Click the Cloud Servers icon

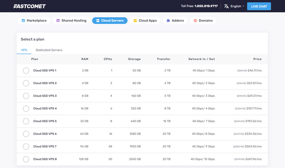(98, 20)
